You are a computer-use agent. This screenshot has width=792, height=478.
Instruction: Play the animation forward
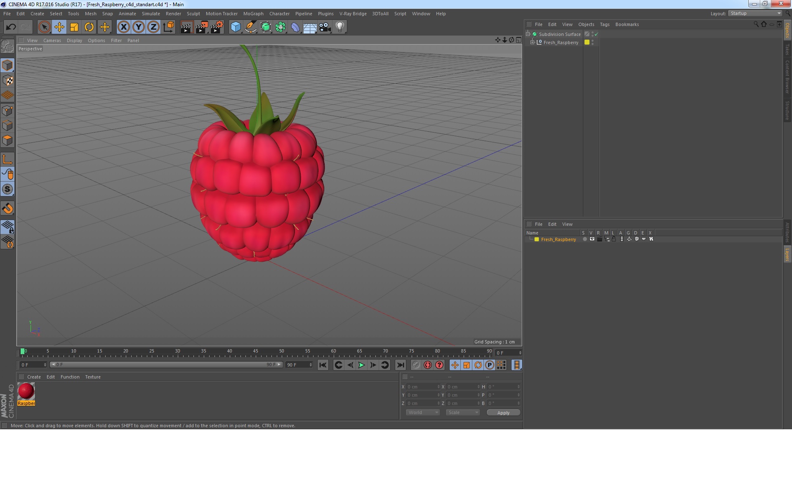pos(361,365)
